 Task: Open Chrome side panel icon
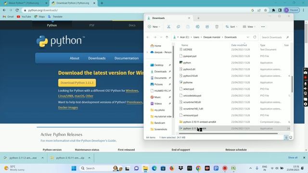[280, 10]
